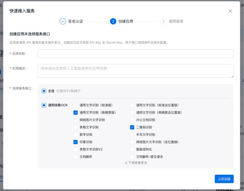The image size is (244, 191).
Task: Focus the 应用名称 input field
Action: coord(135,54)
